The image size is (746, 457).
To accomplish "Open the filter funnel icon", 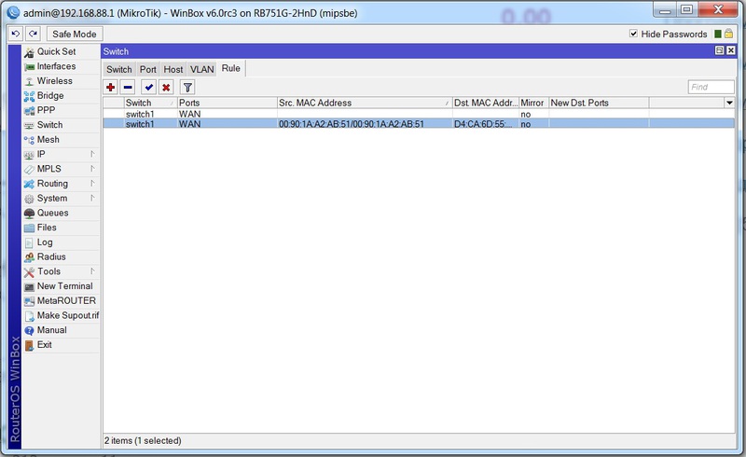I will point(187,87).
